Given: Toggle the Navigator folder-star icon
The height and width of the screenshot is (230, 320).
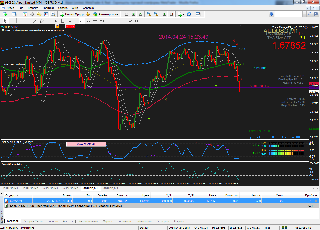Looking at the screenshot, I should coord(39,14).
